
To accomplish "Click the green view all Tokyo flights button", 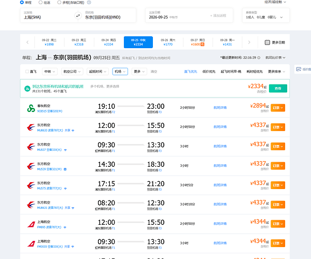I will (278, 89).
